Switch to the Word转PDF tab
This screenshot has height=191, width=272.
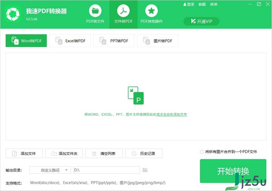[26, 41]
